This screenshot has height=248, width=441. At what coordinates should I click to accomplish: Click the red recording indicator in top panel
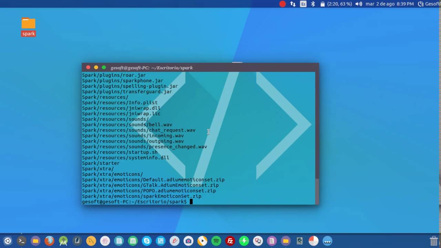click(x=283, y=4)
